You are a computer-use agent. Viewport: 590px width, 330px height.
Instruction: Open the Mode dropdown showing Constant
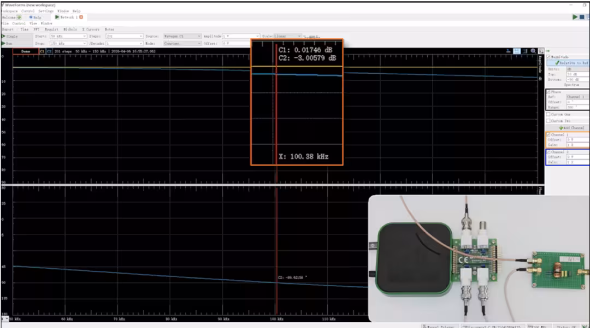[182, 43]
